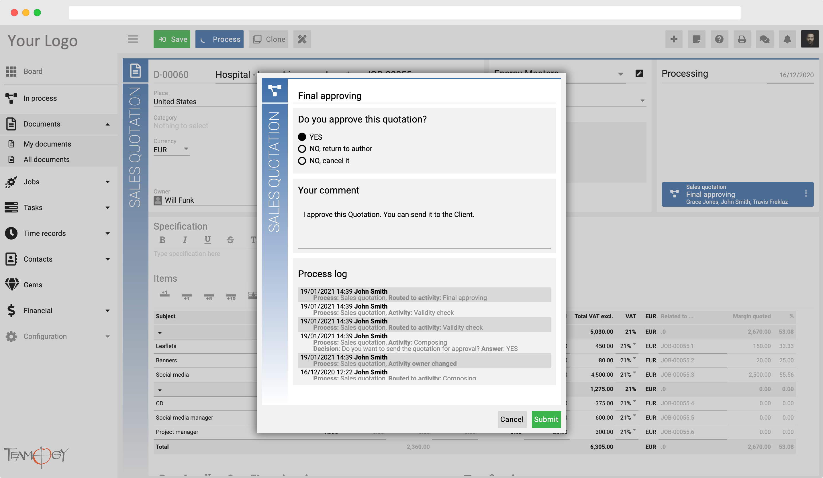The height and width of the screenshot is (478, 823).
Task: Expand the Contacts sidebar section
Action: coord(107,259)
